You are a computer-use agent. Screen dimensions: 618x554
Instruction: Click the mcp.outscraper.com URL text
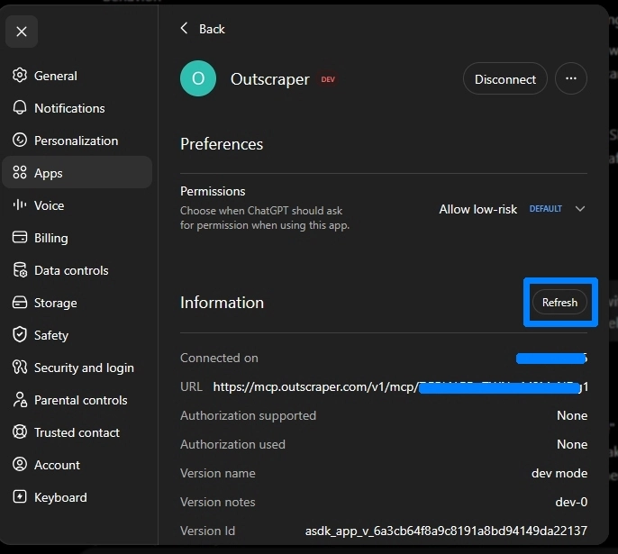400,387
